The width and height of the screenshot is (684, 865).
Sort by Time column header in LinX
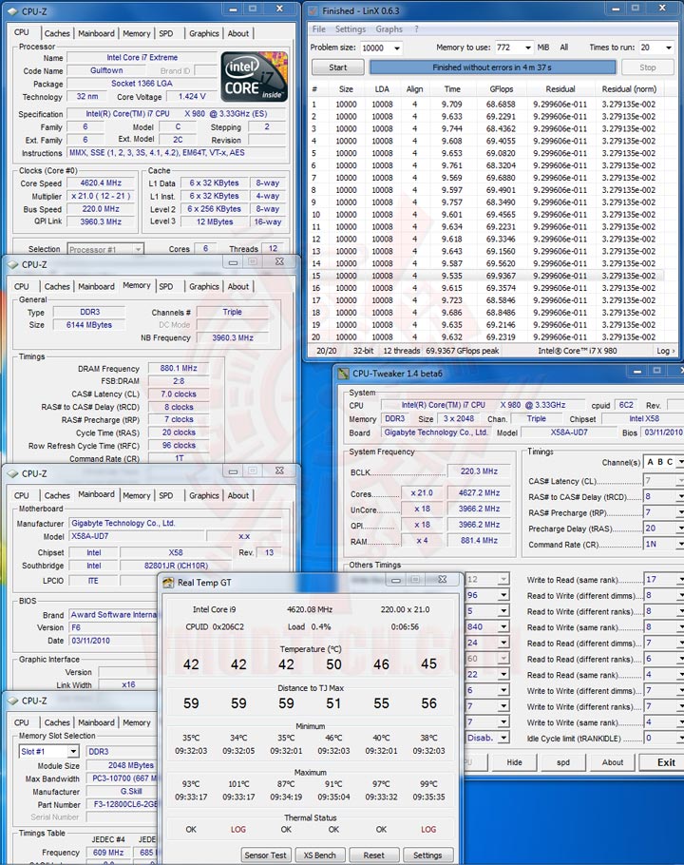452,89
